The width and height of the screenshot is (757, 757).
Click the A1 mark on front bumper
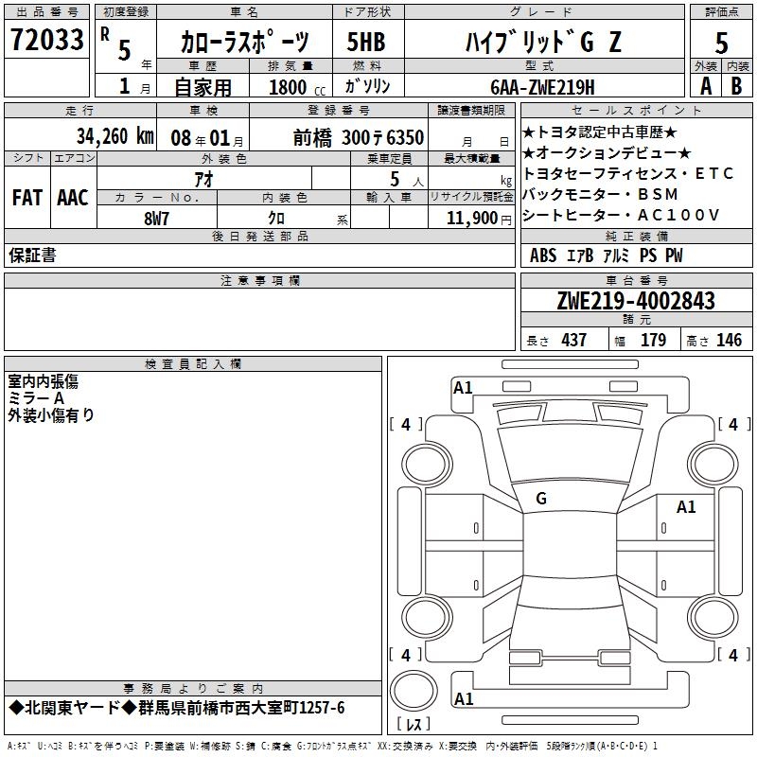coord(463,388)
